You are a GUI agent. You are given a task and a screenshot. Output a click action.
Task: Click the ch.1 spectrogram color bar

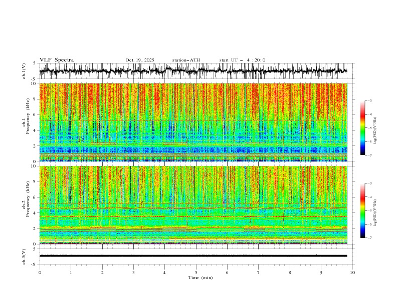(x=363, y=128)
